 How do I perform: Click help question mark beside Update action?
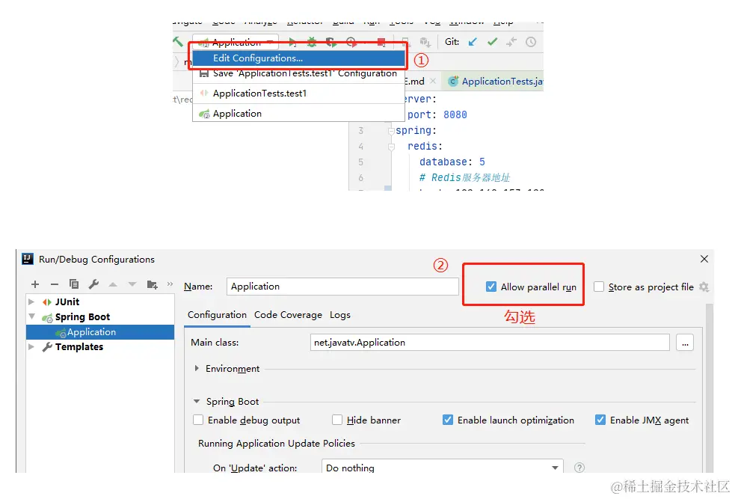tap(579, 468)
